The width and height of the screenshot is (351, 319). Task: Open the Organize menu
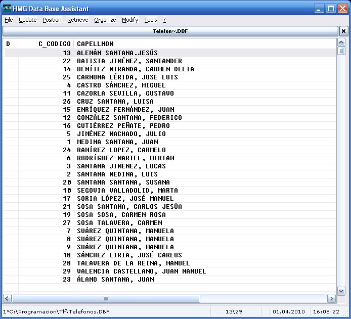pos(105,20)
